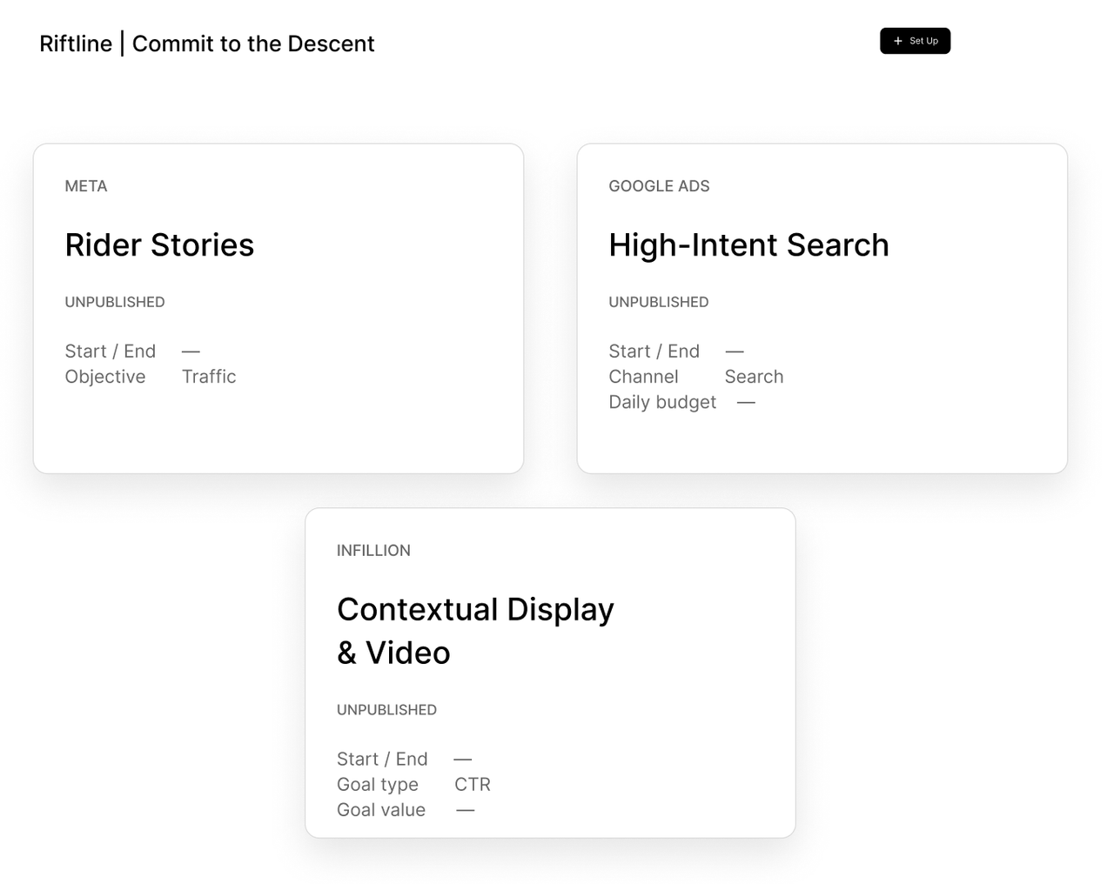This screenshot has height=884, width=1114.
Task: Click the Channel label in High-Intent Search
Action: pyautogui.click(x=643, y=377)
